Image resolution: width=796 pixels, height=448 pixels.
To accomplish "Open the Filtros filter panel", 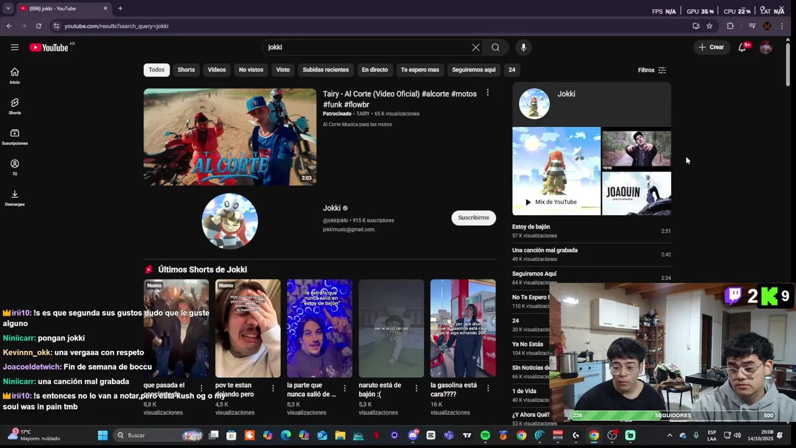I will tap(652, 70).
